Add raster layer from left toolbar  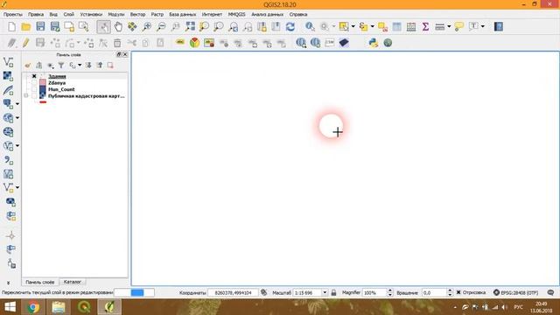click(8, 76)
